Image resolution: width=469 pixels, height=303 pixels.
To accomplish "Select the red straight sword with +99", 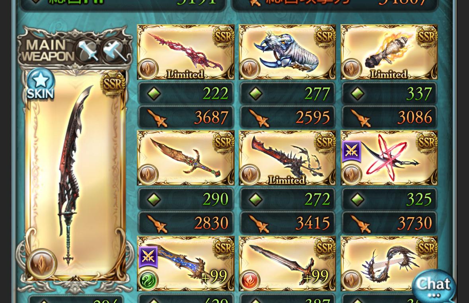I will click(x=288, y=264).
